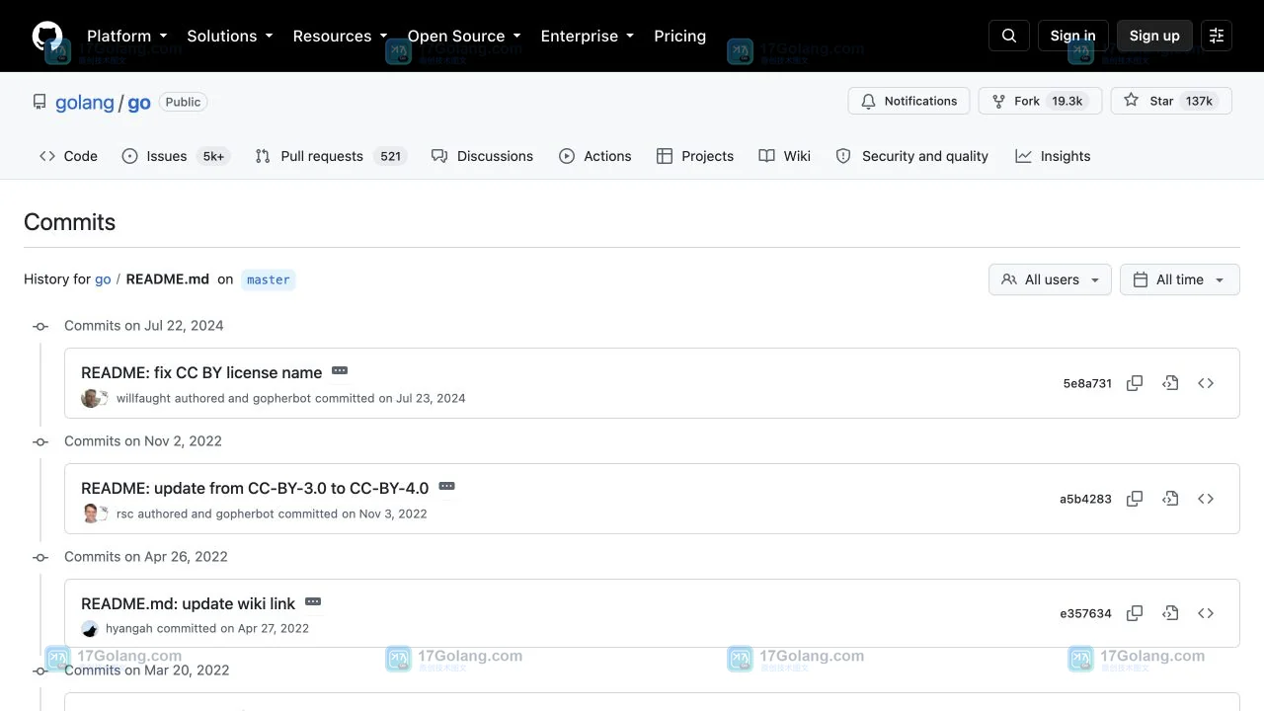The width and height of the screenshot is (1264, 711).
Task: Click the 'Commits on Nov 2, 2022' heading
Action: point(143,440)
